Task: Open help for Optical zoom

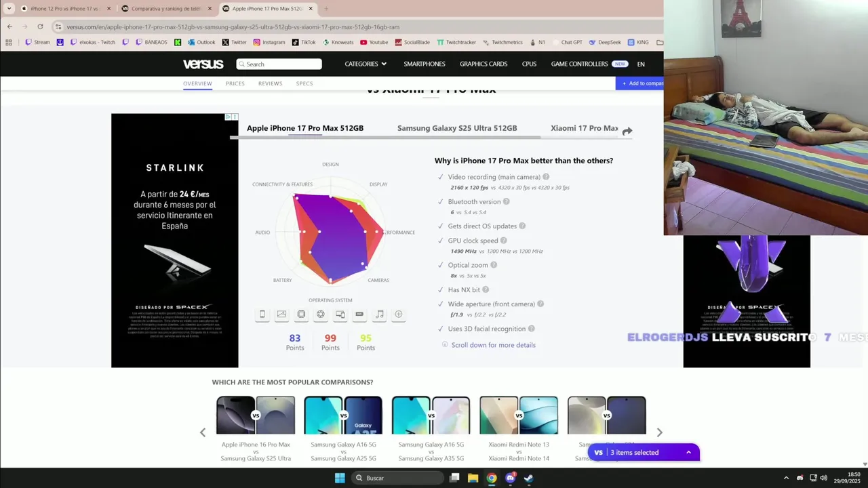Action: pyautogui.click(x=494, y=265)
